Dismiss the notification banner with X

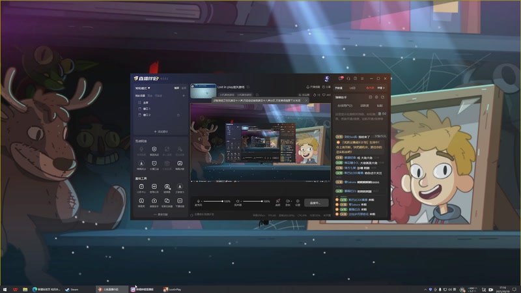pos(306,100)
